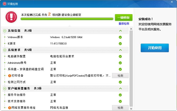Click the up chevron on 系统信息 header
This screenshot has height=111, width=177.
(120, 31)
